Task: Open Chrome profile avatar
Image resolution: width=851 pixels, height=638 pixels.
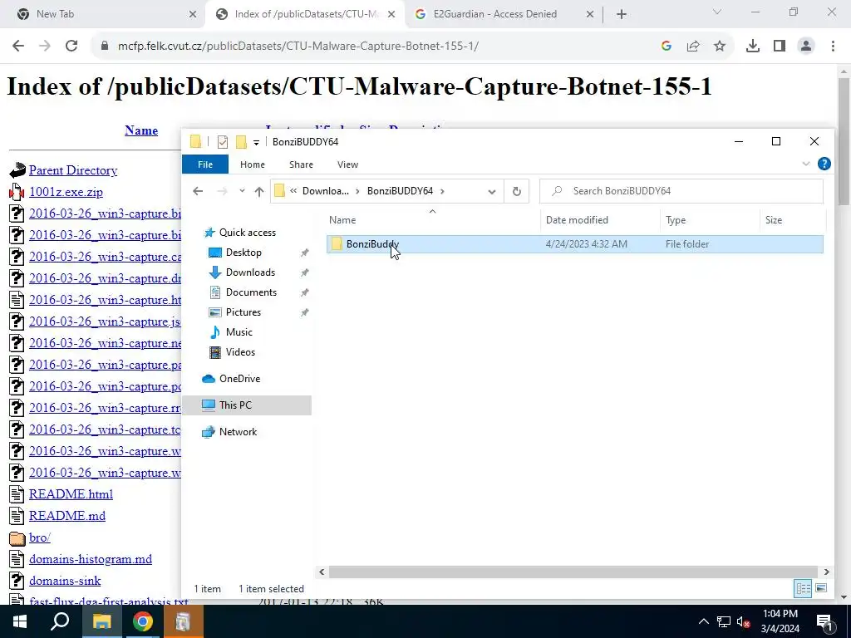Action: point(806,47)
